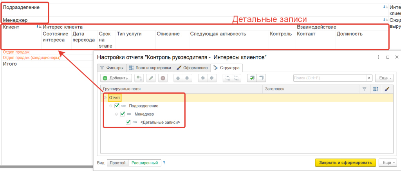Screen dimensions: 401x171
Task: Click the check all boxes icon
Action: [252, 78]
